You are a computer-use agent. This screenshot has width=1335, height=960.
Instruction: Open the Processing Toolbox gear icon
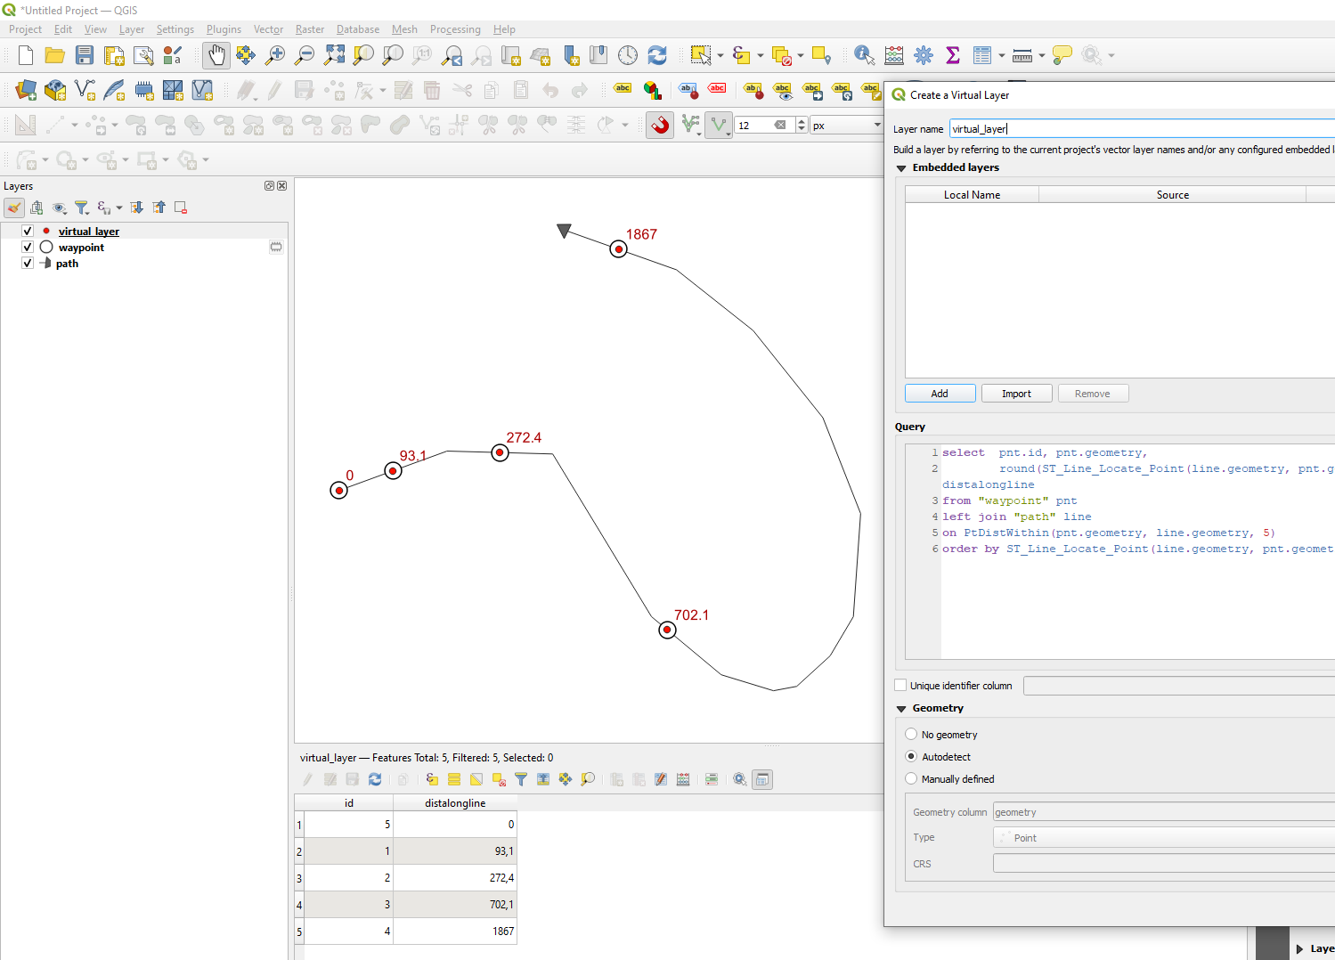coord(924,55)
